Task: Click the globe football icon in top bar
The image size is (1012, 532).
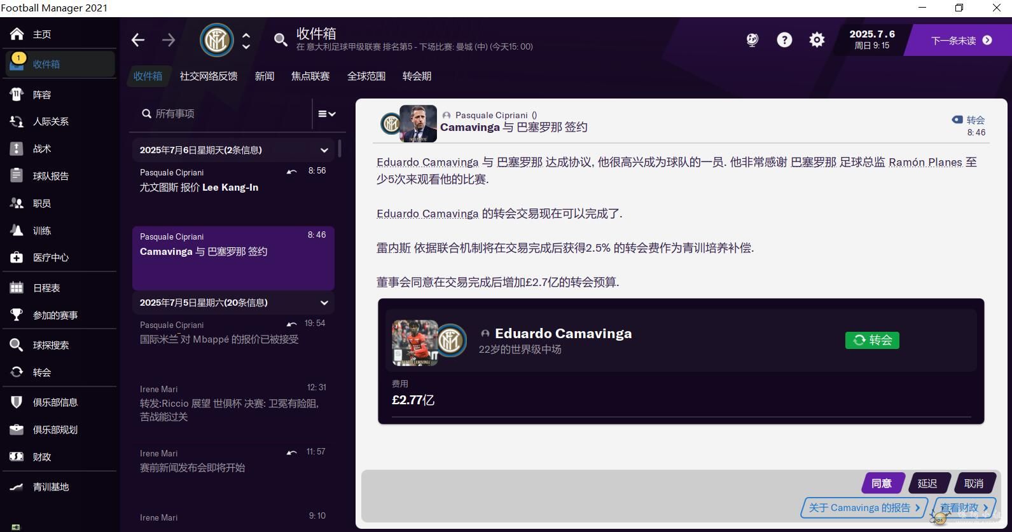Action: (x=752, y=40)
